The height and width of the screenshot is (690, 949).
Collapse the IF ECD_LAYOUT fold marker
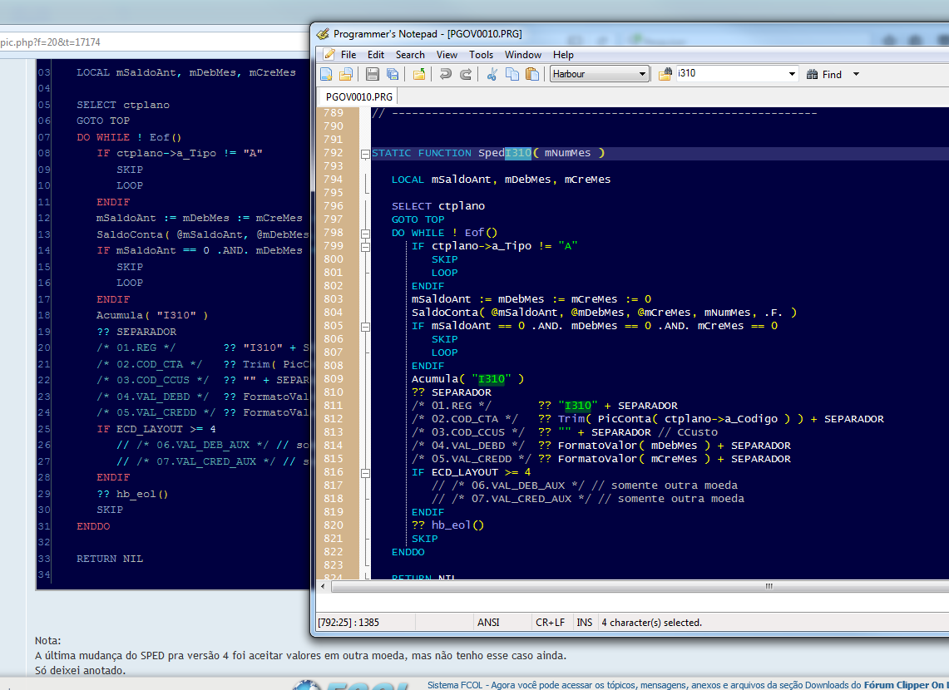365,472
